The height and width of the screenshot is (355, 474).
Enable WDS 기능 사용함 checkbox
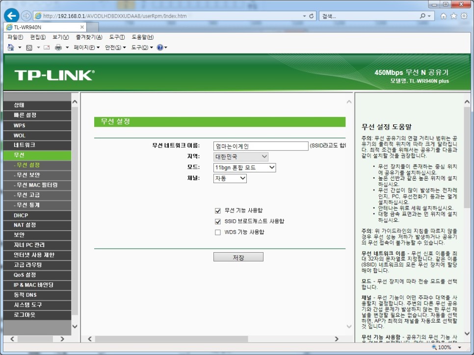click(218, 232)
